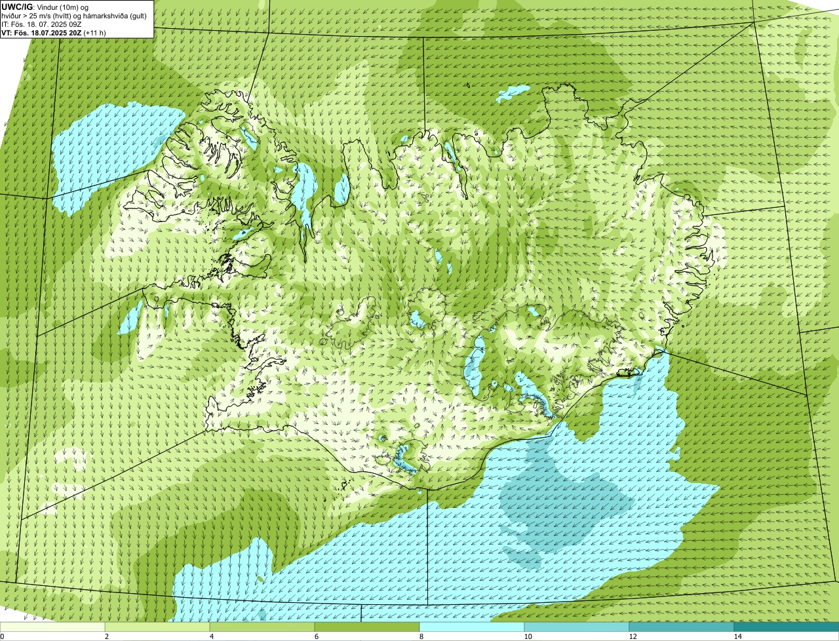
Task: Click the 6–8 m/s dark green swatch
Action: (x=367, y=627)
